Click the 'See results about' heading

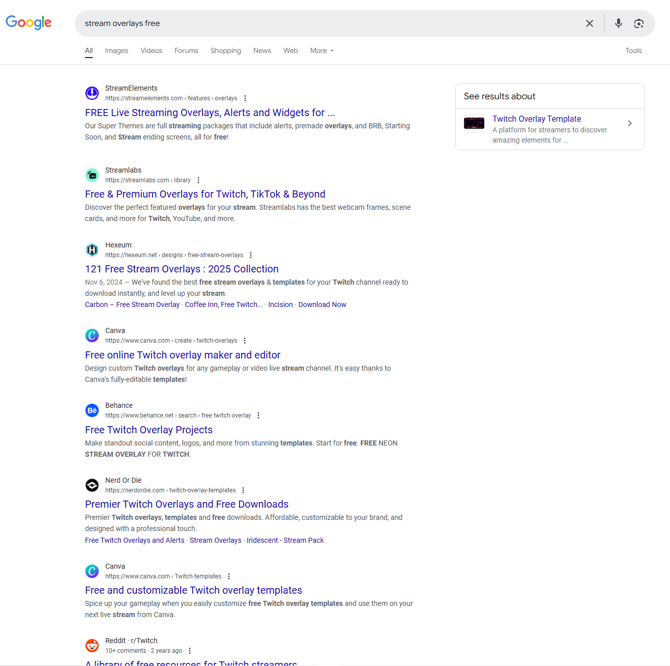point(500,96)
